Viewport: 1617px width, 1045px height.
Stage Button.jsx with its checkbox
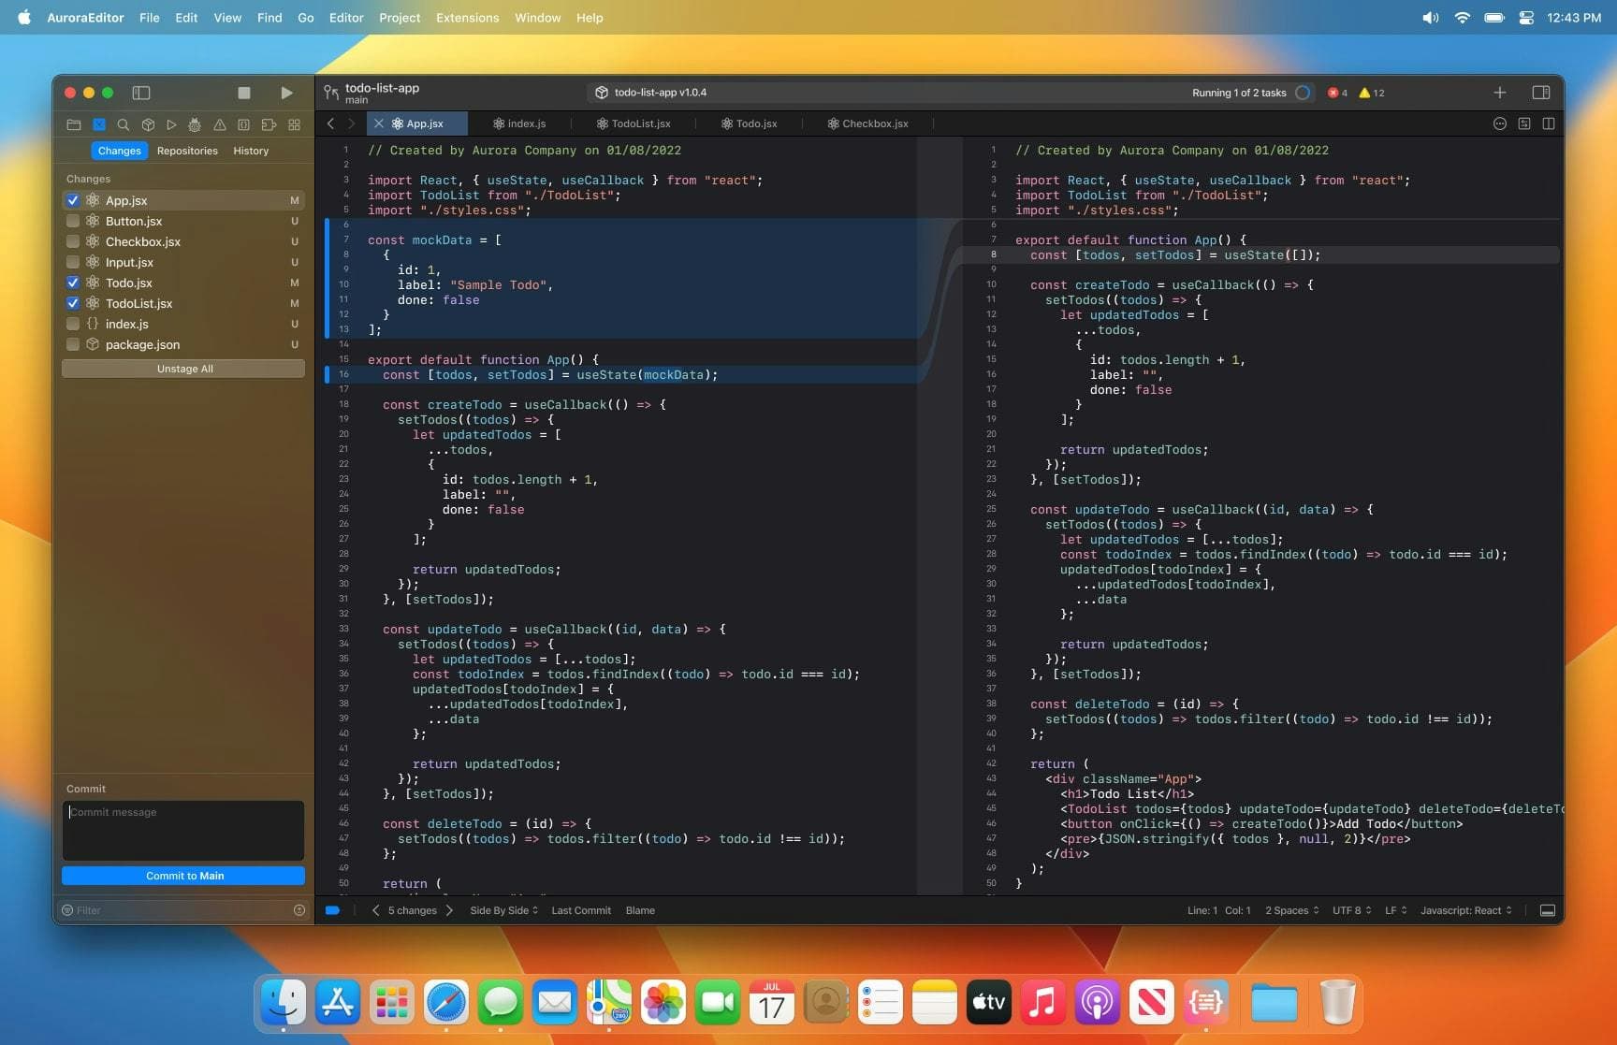(x=73, y=221)
